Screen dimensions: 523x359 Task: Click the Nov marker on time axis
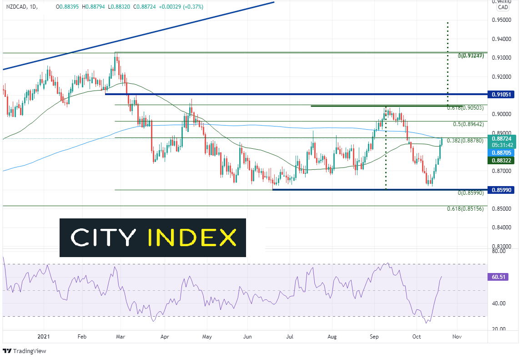tap(457, 337)
